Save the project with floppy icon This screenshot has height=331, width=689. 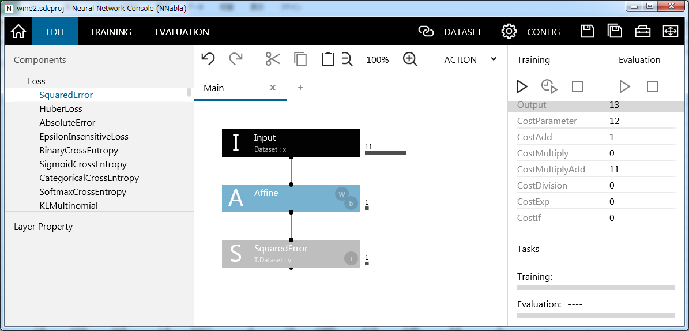click(587, 32)
